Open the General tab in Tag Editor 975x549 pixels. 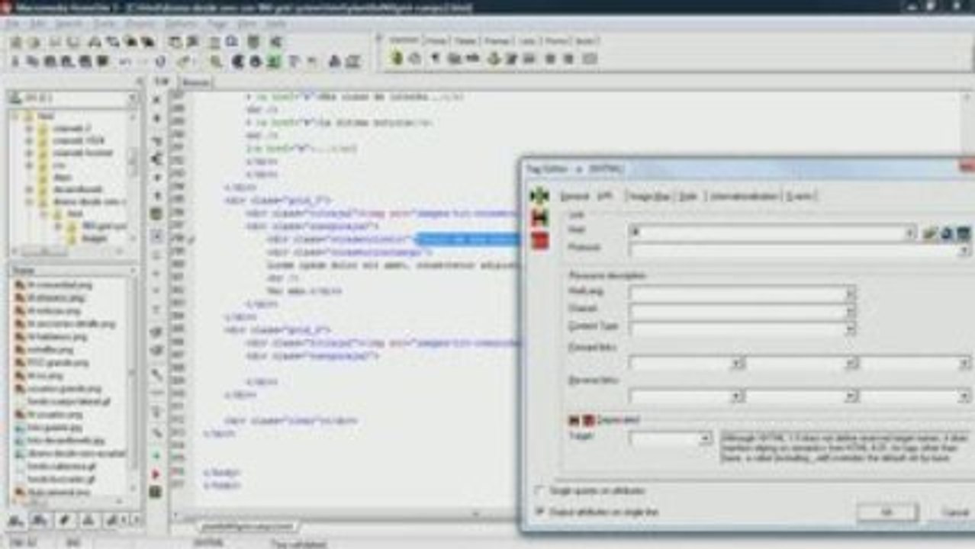pyautogui.click(x=574, y=196)
